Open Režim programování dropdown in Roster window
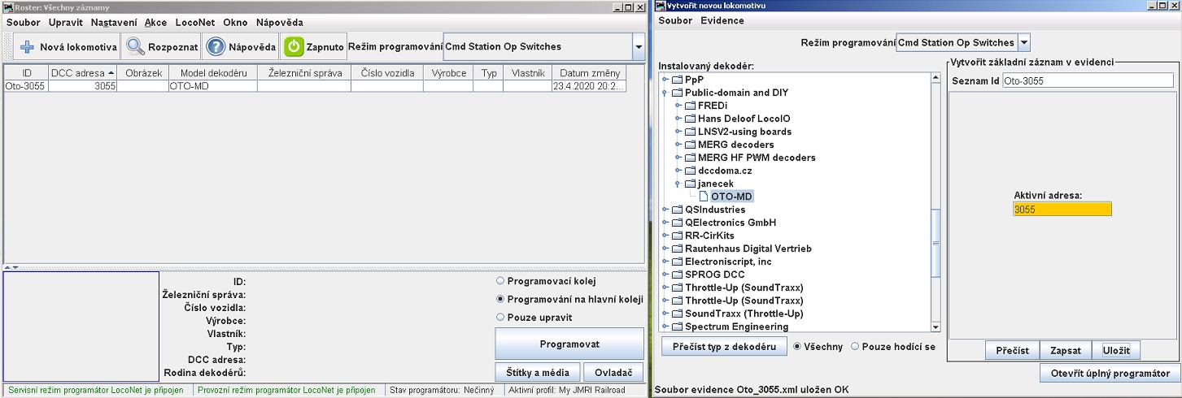The height and width of the screenshot is (398, 1182). (x=639, y=47)
